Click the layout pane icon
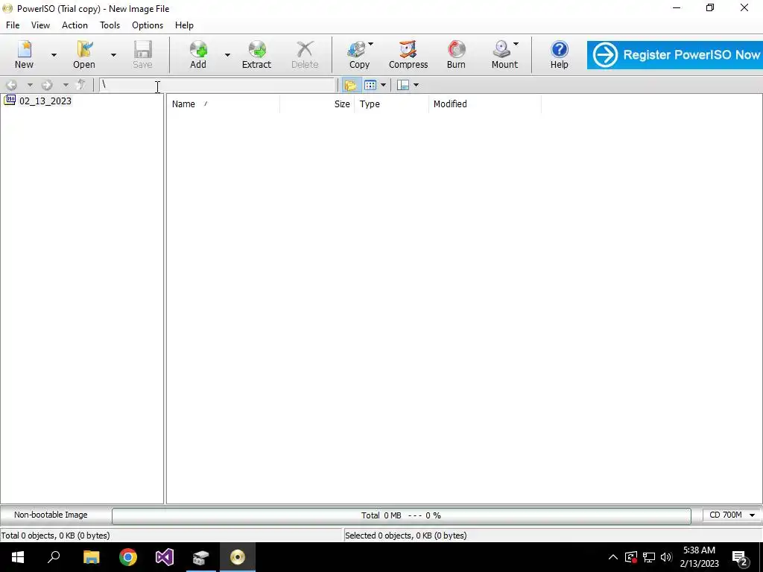The width and height of the screenshot is (763, 572). [x=403, y=85]
